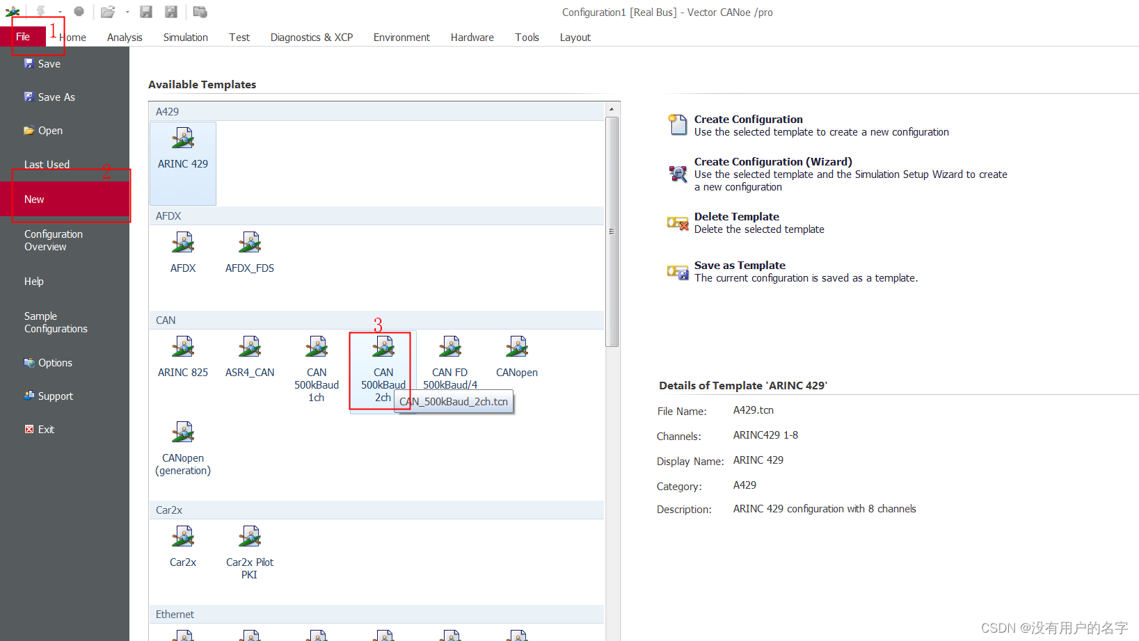
Task: Click file name value A429.tcn
Action: [x=754, y=410]
